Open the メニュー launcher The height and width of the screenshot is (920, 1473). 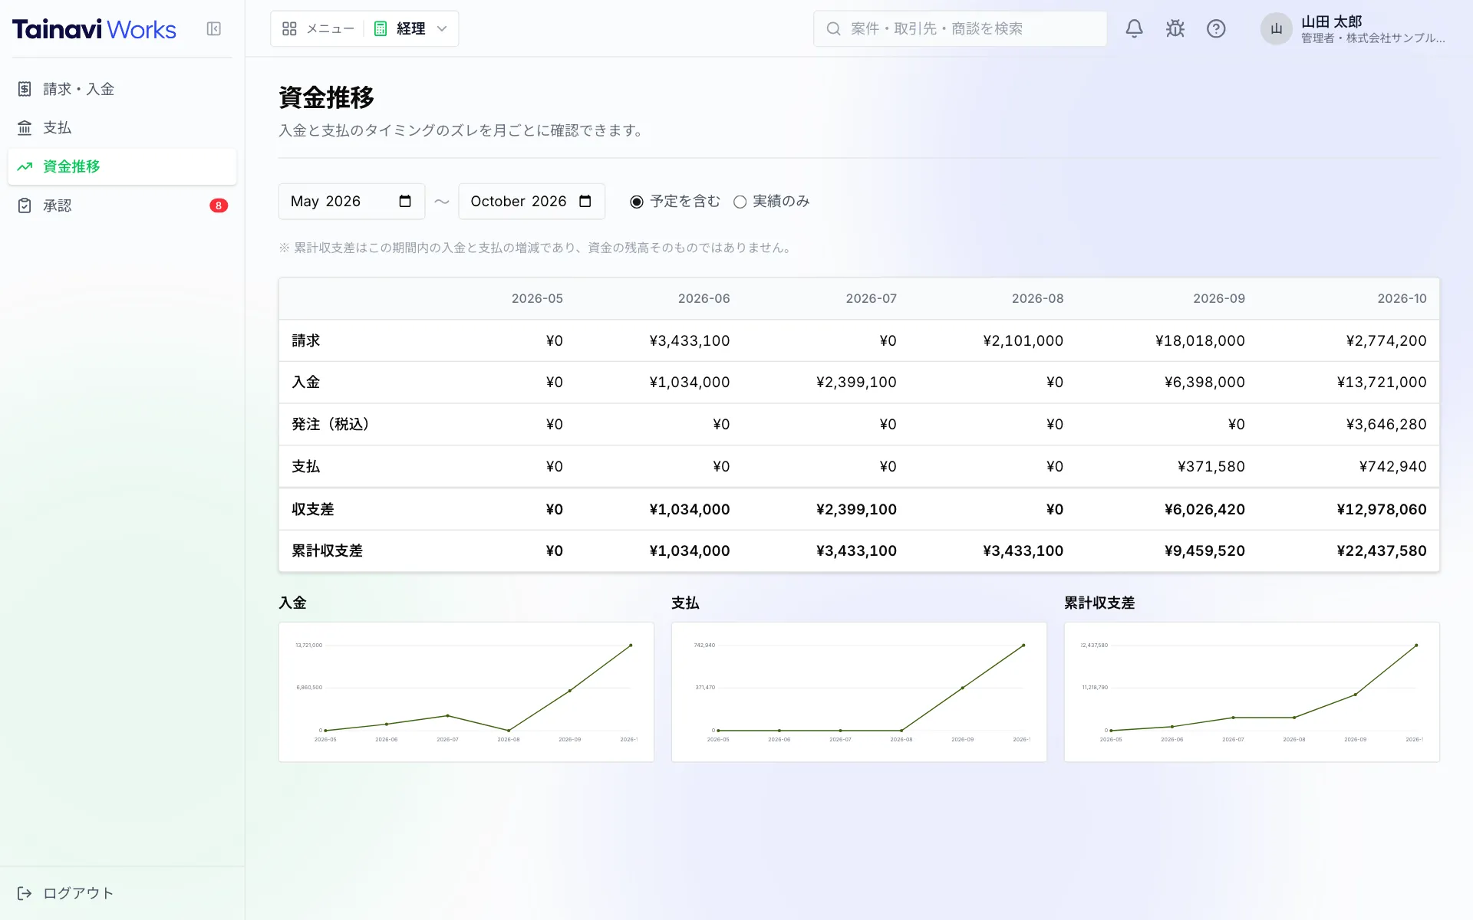tap(318, 29)
